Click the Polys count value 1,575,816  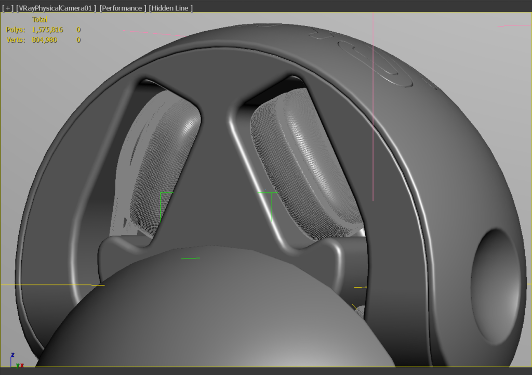47,30
